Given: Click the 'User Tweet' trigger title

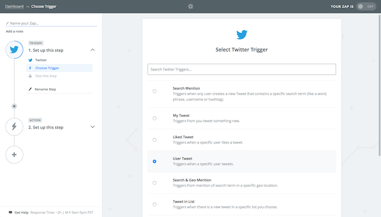Looking at the screenshot, I should [x=182, y=159].
